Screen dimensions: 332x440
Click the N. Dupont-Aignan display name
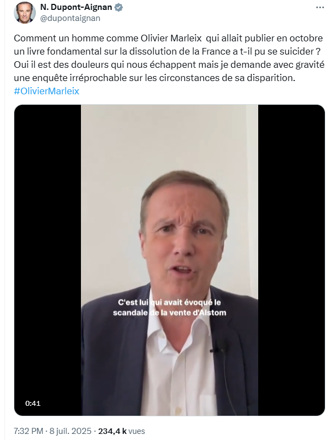click(x=76, y=7)
